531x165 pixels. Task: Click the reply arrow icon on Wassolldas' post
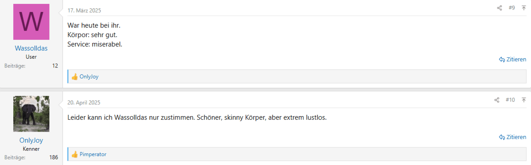pos(502,60)
